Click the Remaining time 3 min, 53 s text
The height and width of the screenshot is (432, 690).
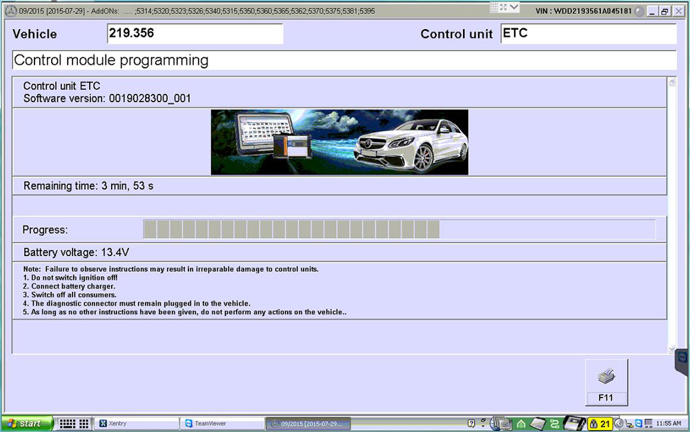point(88,186)
